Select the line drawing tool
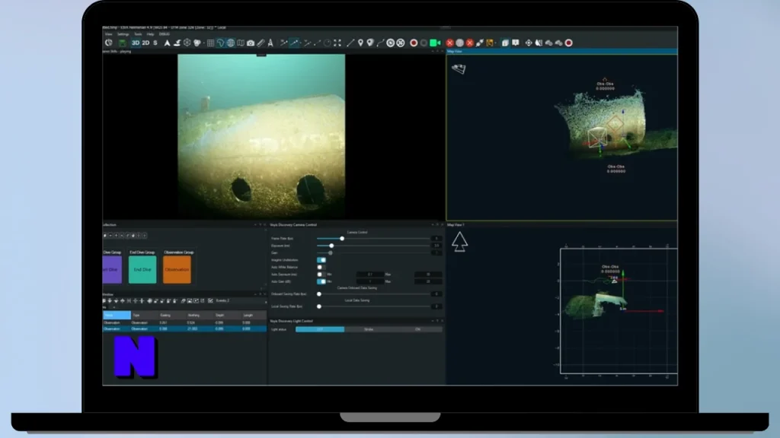 tap(350, 43)
